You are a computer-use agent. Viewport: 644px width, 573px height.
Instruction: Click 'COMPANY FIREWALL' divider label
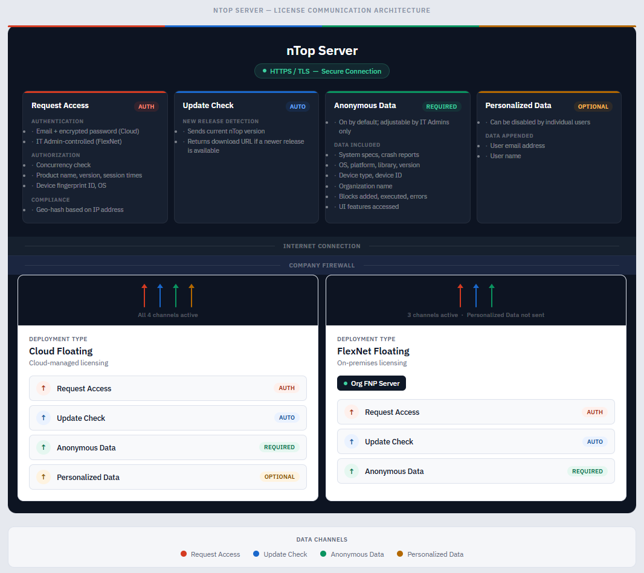(321, 265)
